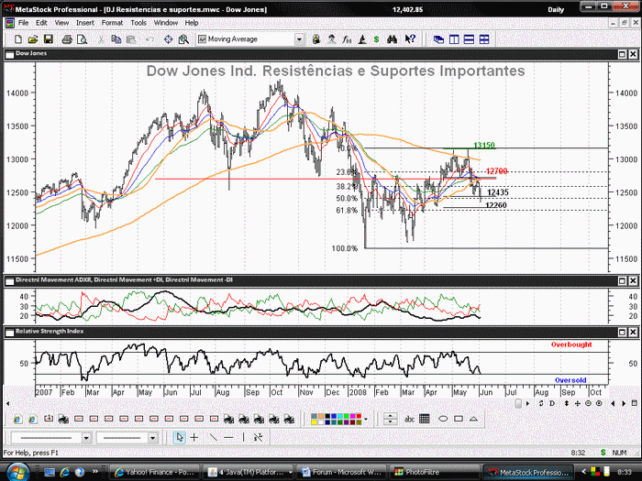
Task: Pick the bright green color swatch
Action: point(347,416)
